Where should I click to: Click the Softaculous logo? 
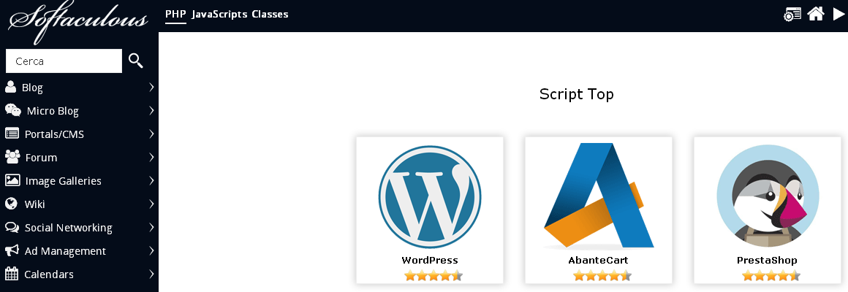78,20
